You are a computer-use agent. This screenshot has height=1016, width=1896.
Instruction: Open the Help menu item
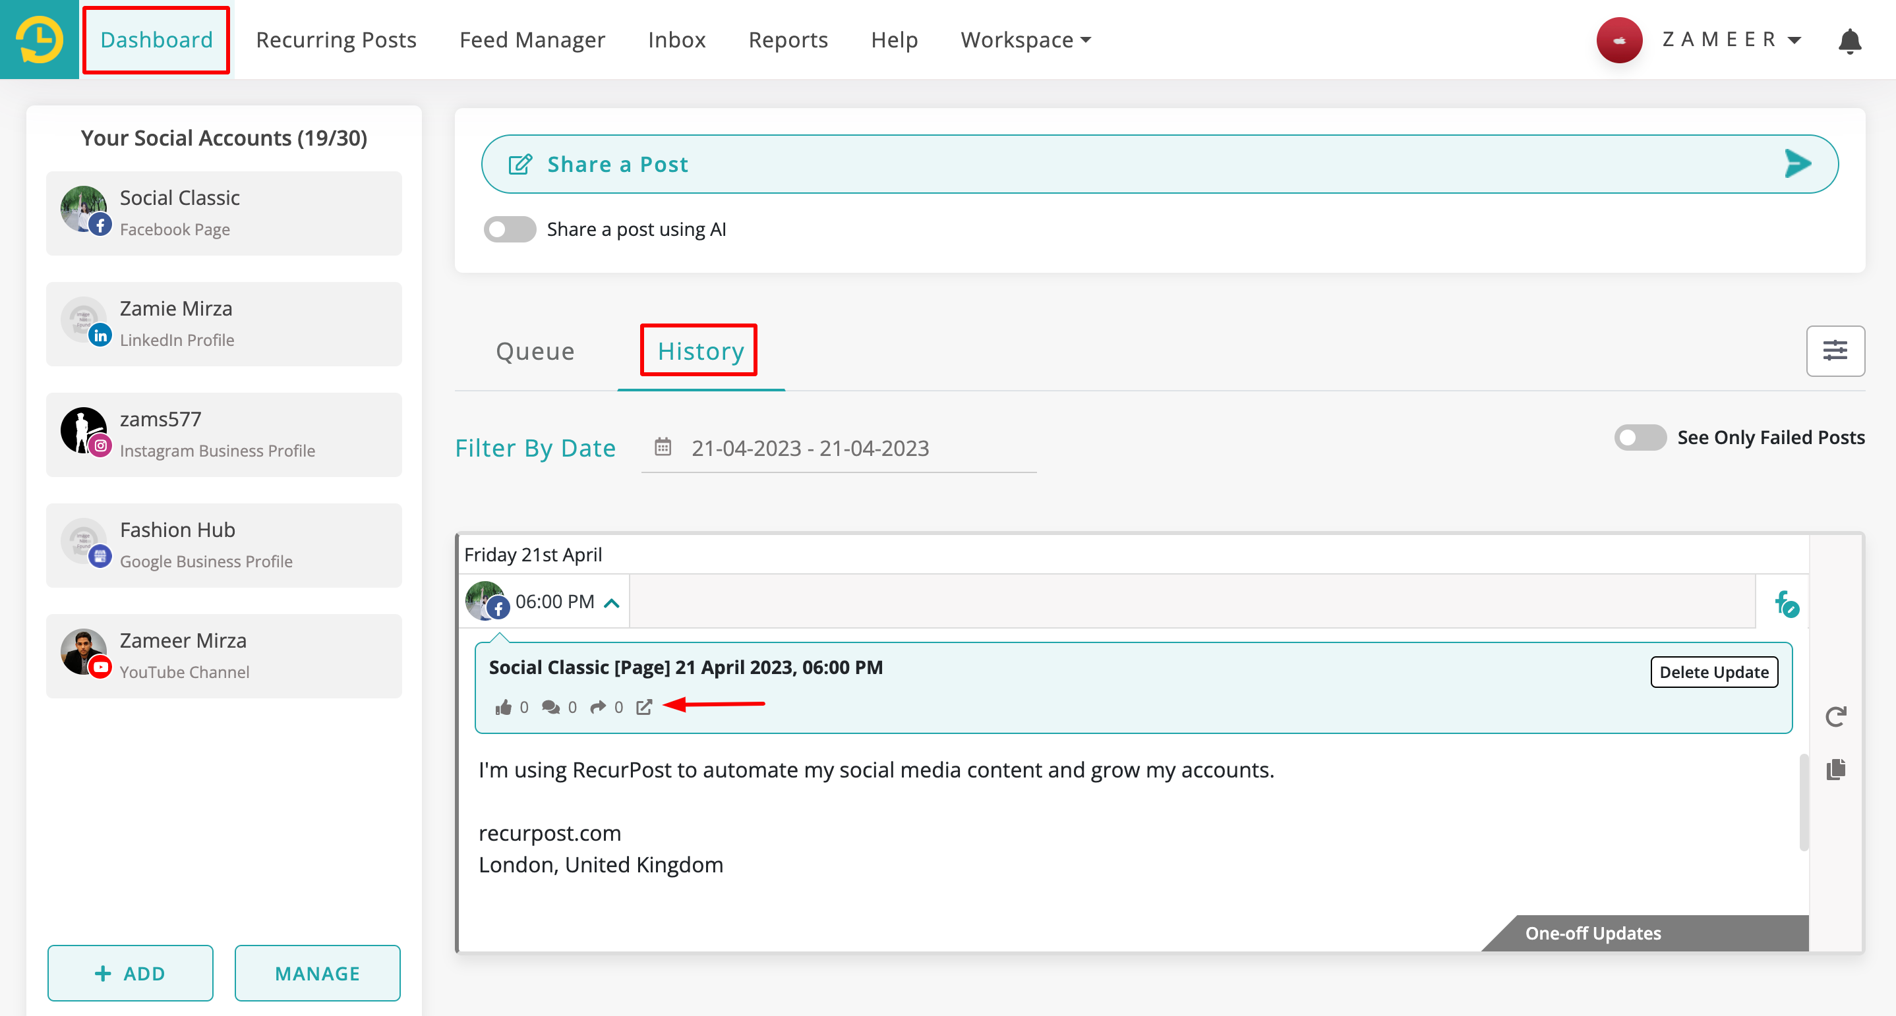click(x=893, y=40)
